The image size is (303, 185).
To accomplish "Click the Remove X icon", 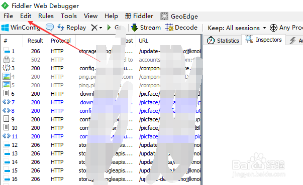I will tap(94, 28).
